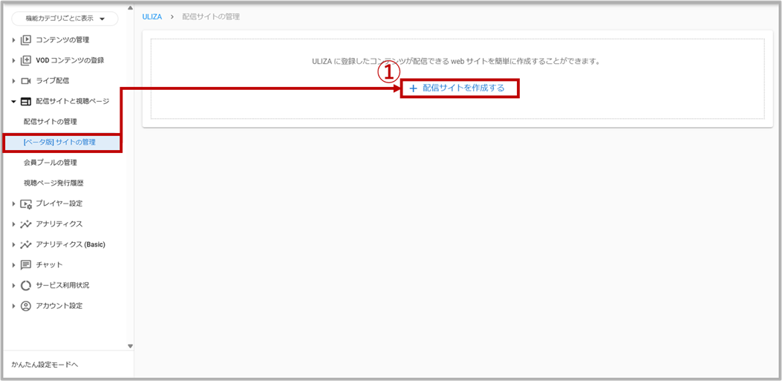The height and width of the screenshot is (381, 782).
Task: Expand the アカウント設定 section arrow
Action: tap(14, 306)
